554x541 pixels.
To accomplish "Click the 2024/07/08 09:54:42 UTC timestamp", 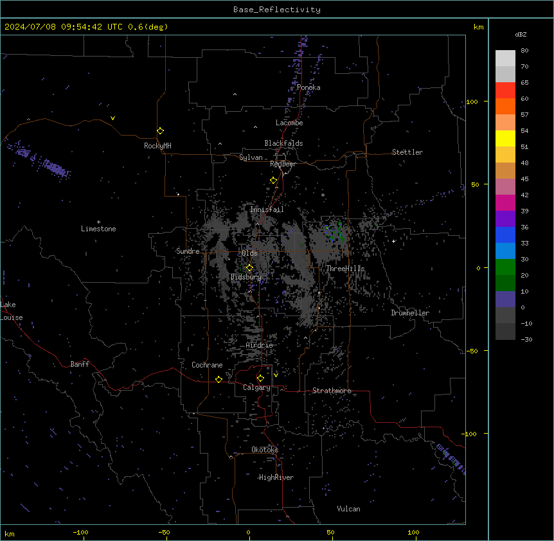I will 63,27.
